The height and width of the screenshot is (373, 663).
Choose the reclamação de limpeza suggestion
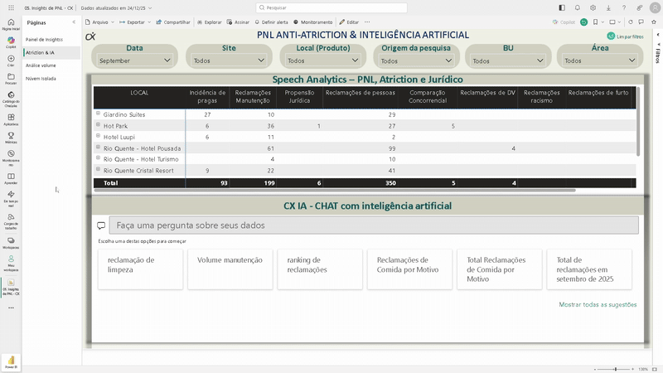coord(140,269)
